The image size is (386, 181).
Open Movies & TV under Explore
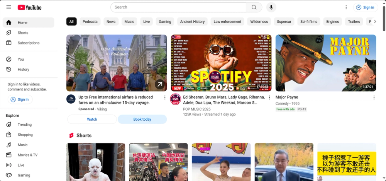(28, 155)
